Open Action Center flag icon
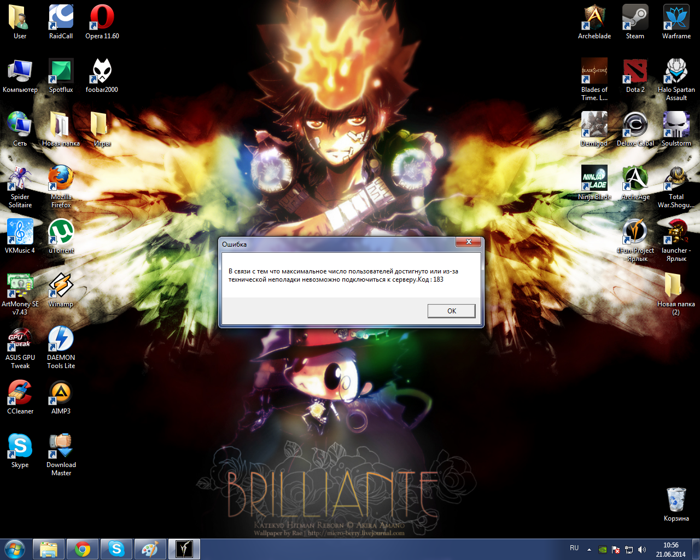Viewport: 700px width, 560px height. coord(616,550)
